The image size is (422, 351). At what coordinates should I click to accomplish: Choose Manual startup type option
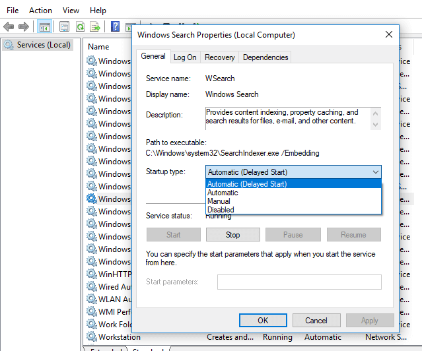[293, 201]
